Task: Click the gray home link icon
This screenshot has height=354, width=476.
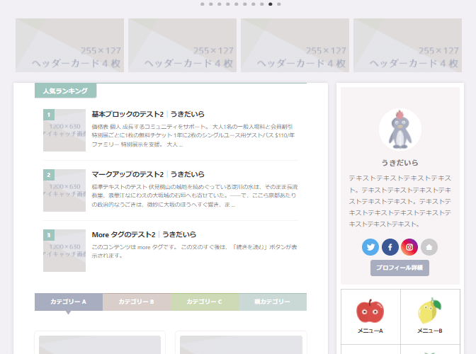Action: 429,247
